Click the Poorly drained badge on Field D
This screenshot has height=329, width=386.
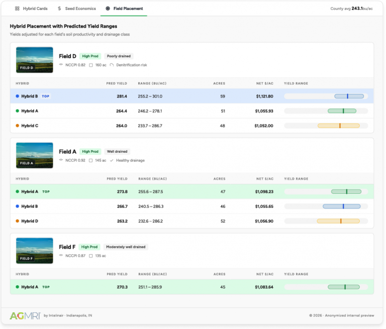(x=119, y=56)
